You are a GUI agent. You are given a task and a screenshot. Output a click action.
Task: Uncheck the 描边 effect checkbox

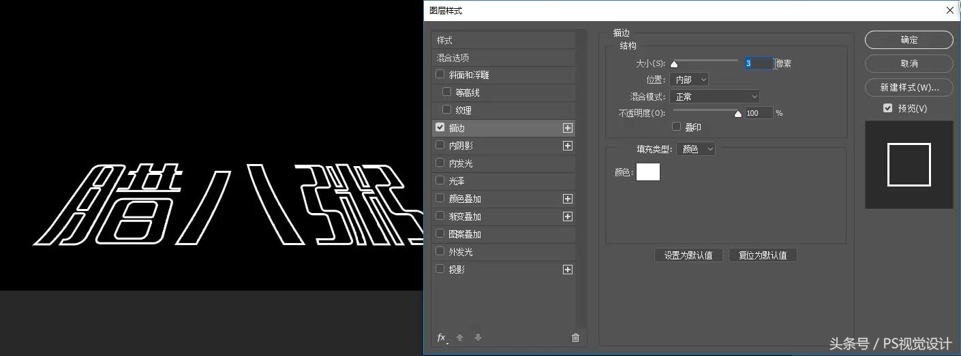(440, 127)
